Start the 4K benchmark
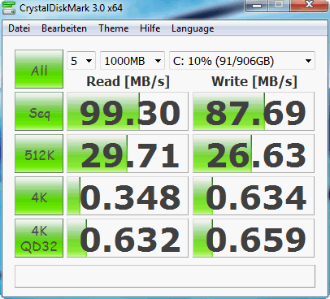This screenshot has height=299, width=330. click(39, 196)
